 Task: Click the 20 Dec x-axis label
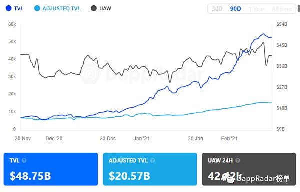click(108, 138)
